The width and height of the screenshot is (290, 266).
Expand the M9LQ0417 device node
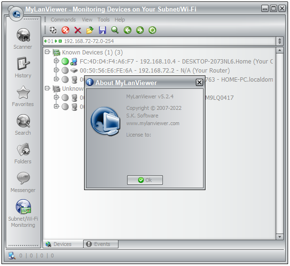point(56,97)
